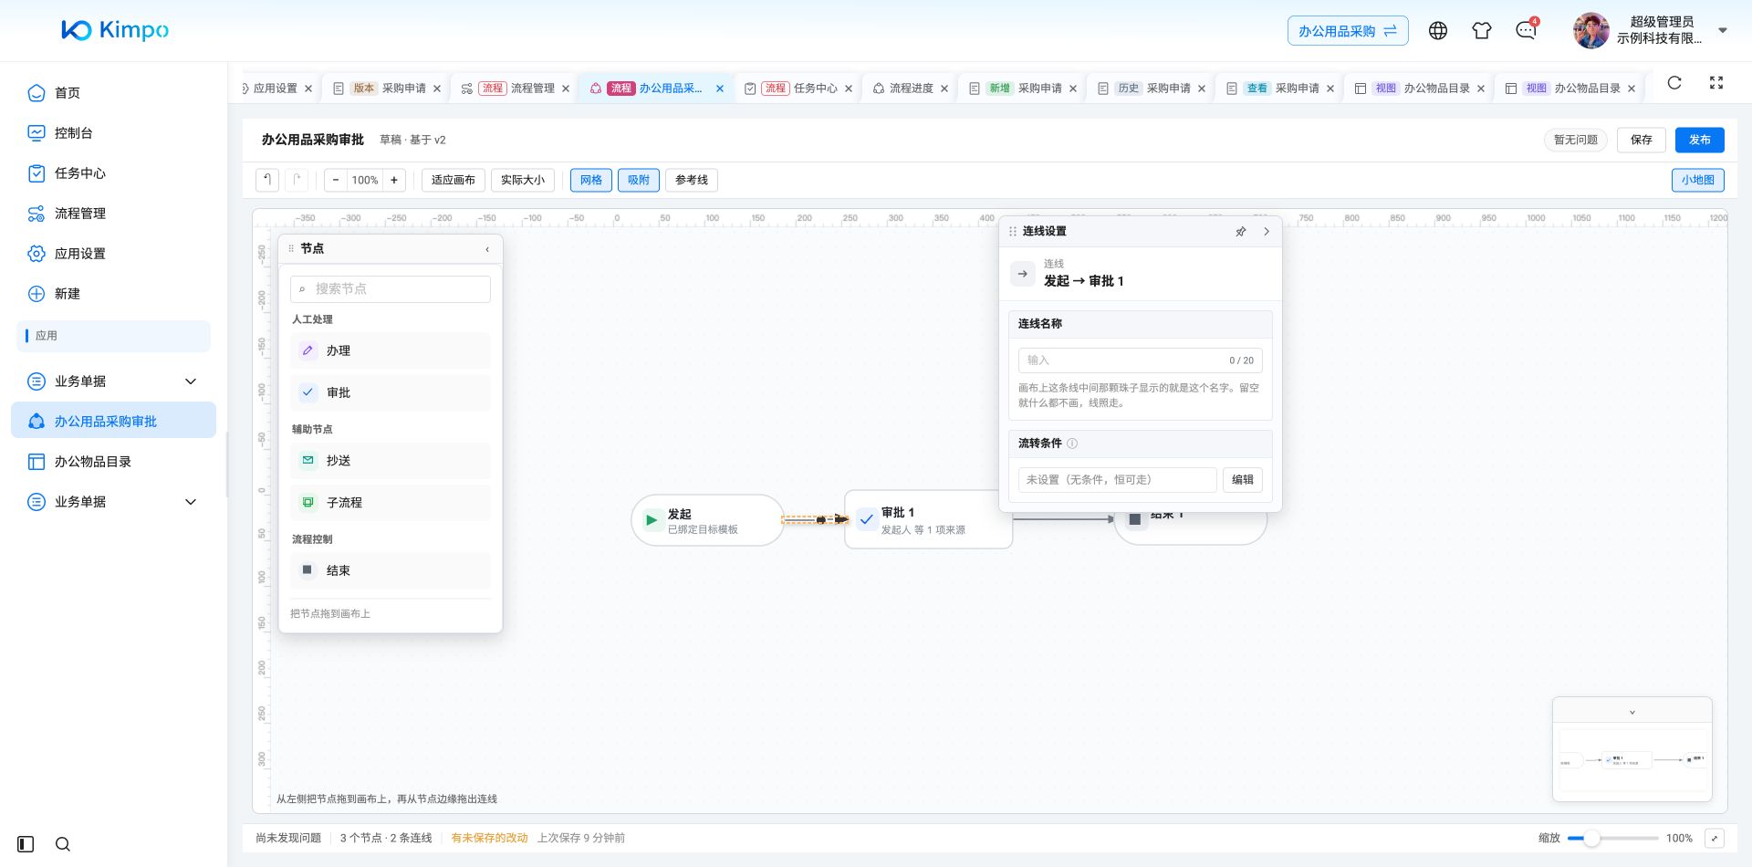Image resolution: width=1752 pixels, height=867 pixels.
Task: Select the 抄送 node type
Action: point(391,461)
